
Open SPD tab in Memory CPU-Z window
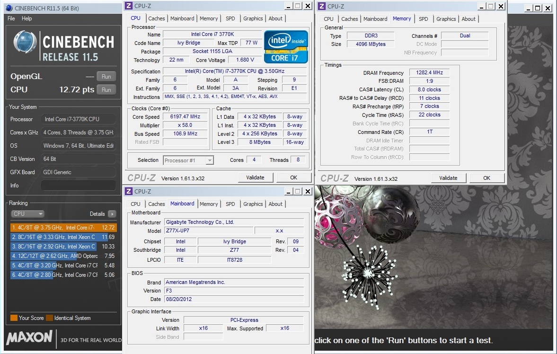pos(423,19)
